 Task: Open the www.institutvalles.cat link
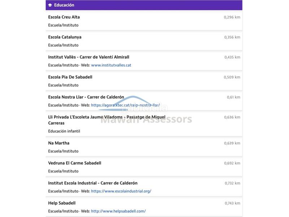click(x=111, y=65)
